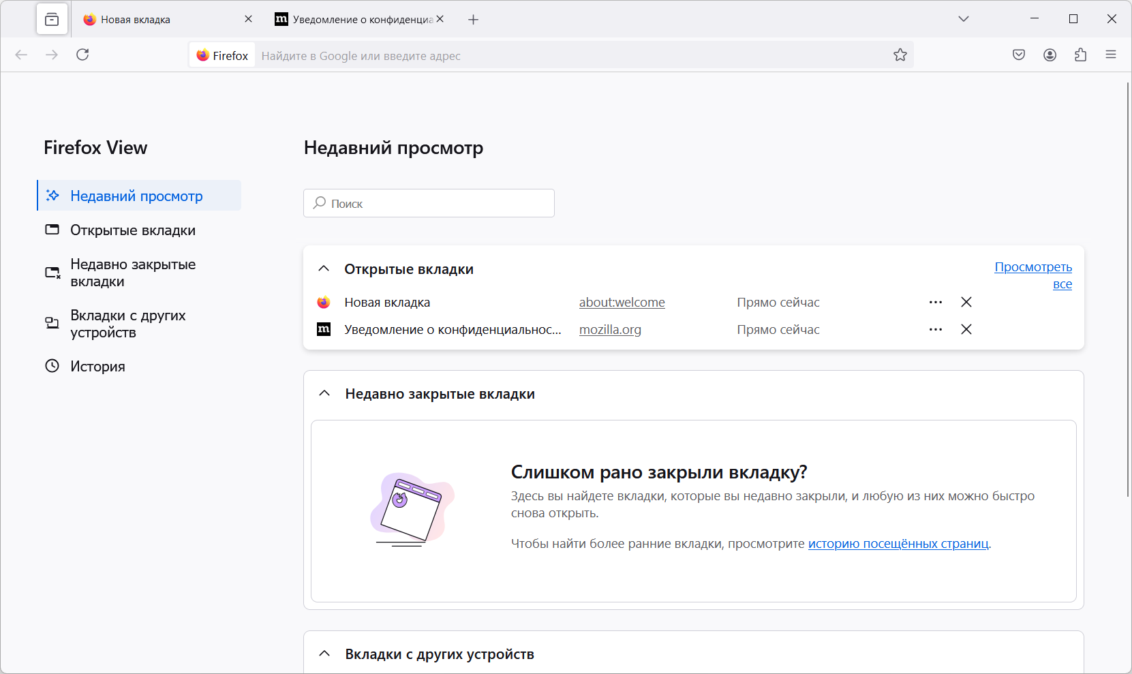
Task: Select 'История' in the sidebar
Action: (139, 366)
